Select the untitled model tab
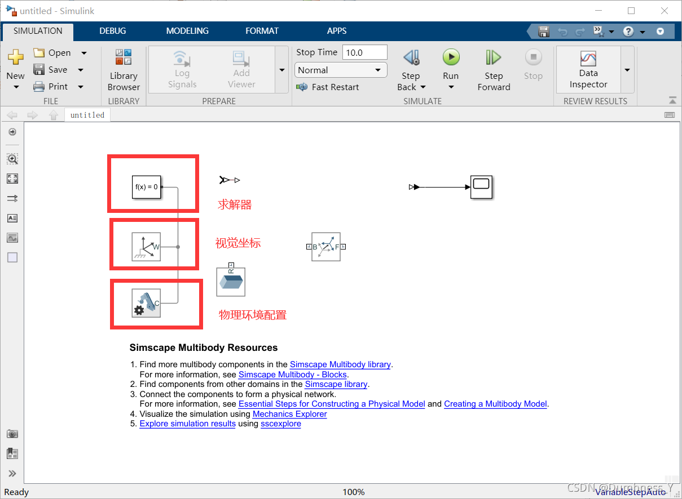 87,115
